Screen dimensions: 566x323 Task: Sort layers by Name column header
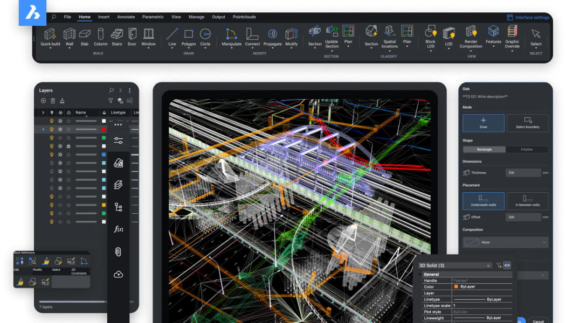click(86, 113)
